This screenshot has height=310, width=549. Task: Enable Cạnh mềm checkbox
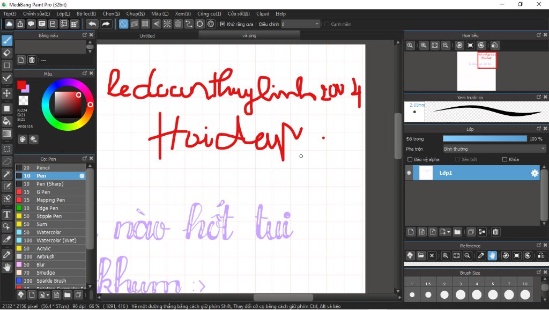tap(327, 24)
